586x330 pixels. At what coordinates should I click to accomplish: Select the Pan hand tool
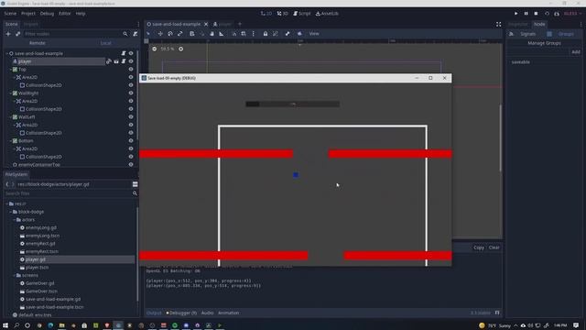coord(212,34)
